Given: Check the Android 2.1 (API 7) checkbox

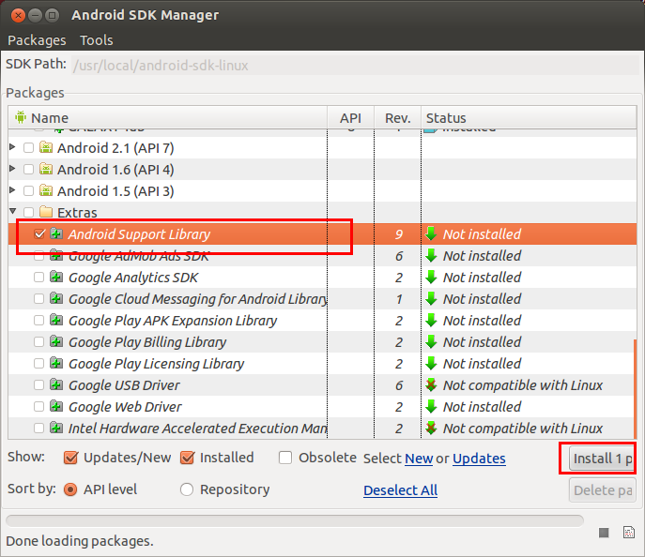Looking at the screenshot, I should (x=28, y=147).
